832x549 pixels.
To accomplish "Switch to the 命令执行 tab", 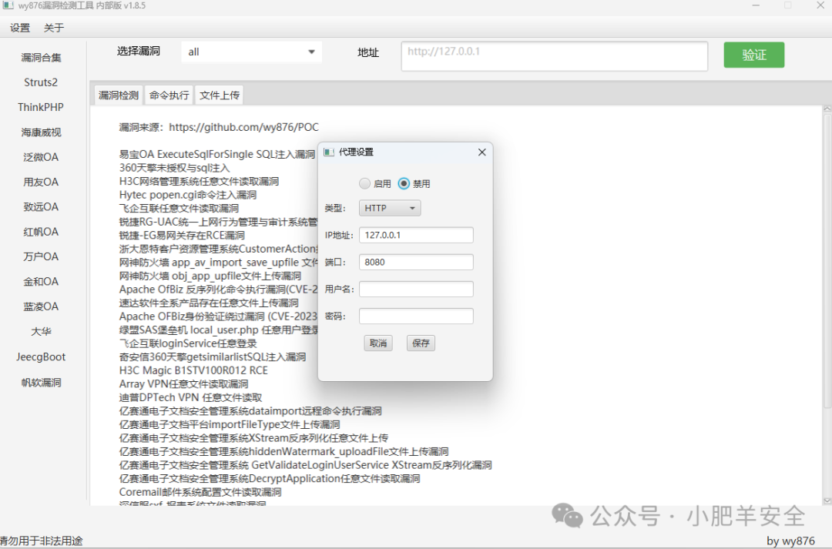I will coord(169,95).
